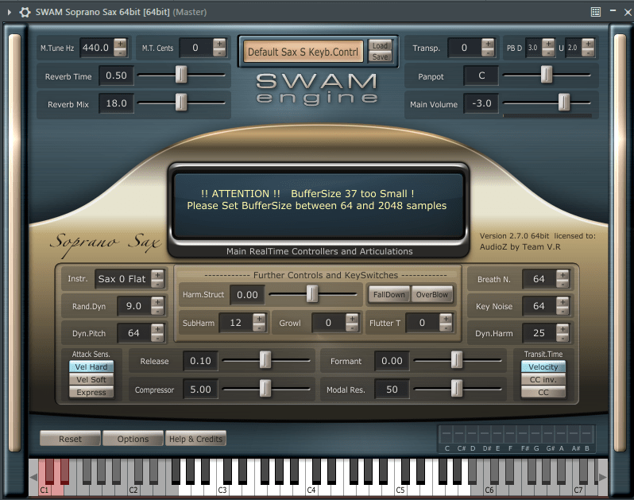
Task: Increase Dyn.Pitch with plus button
Action: [157, 328]
